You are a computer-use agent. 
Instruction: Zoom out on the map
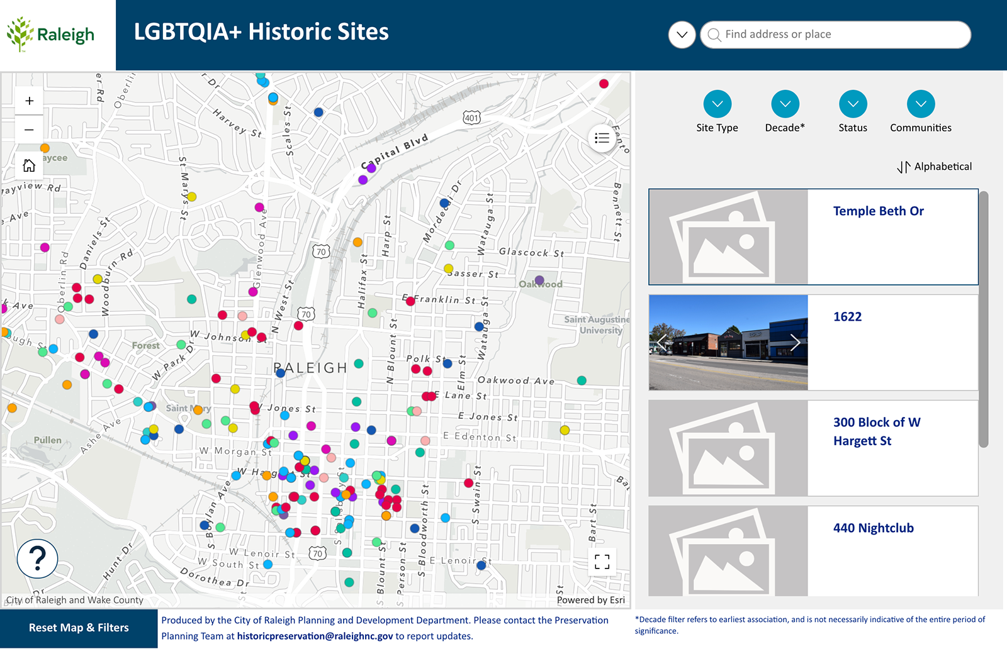[x=28, y=130]
